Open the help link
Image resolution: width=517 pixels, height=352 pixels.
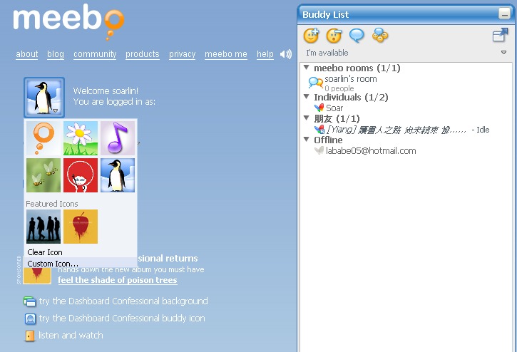[x=265, y=54]
